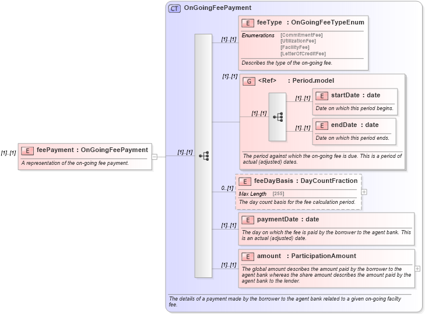Click 'Date on which this period begins' text
Viewport: 425px width, 314px height.
pos(354,108)
